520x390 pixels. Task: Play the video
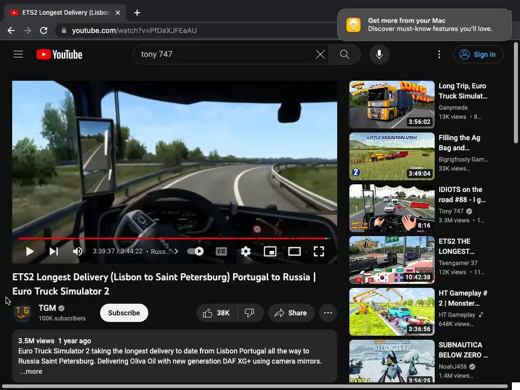point(29,251)
